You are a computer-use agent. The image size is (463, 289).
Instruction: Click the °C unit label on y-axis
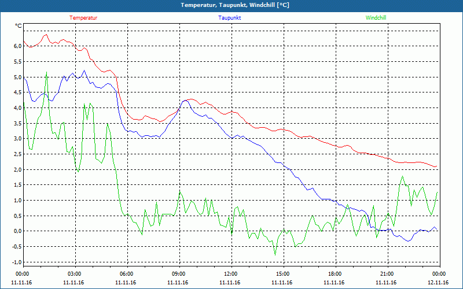[18, 26]
